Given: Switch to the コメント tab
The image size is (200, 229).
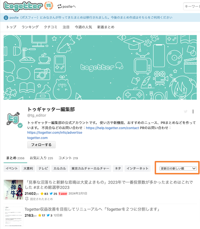Looking at the screenshot, I should [68, 158].
